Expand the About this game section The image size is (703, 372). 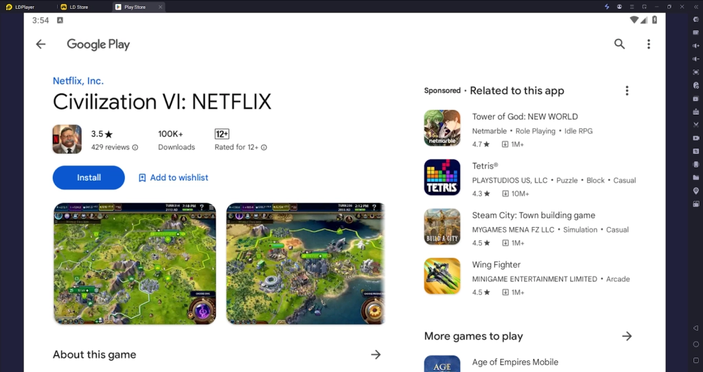click(x=376, y=355)
